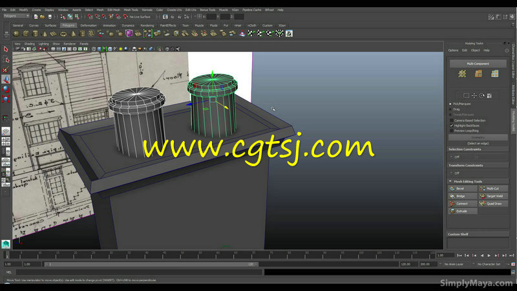Click the play forward playback button

click(x=489, y=255)
